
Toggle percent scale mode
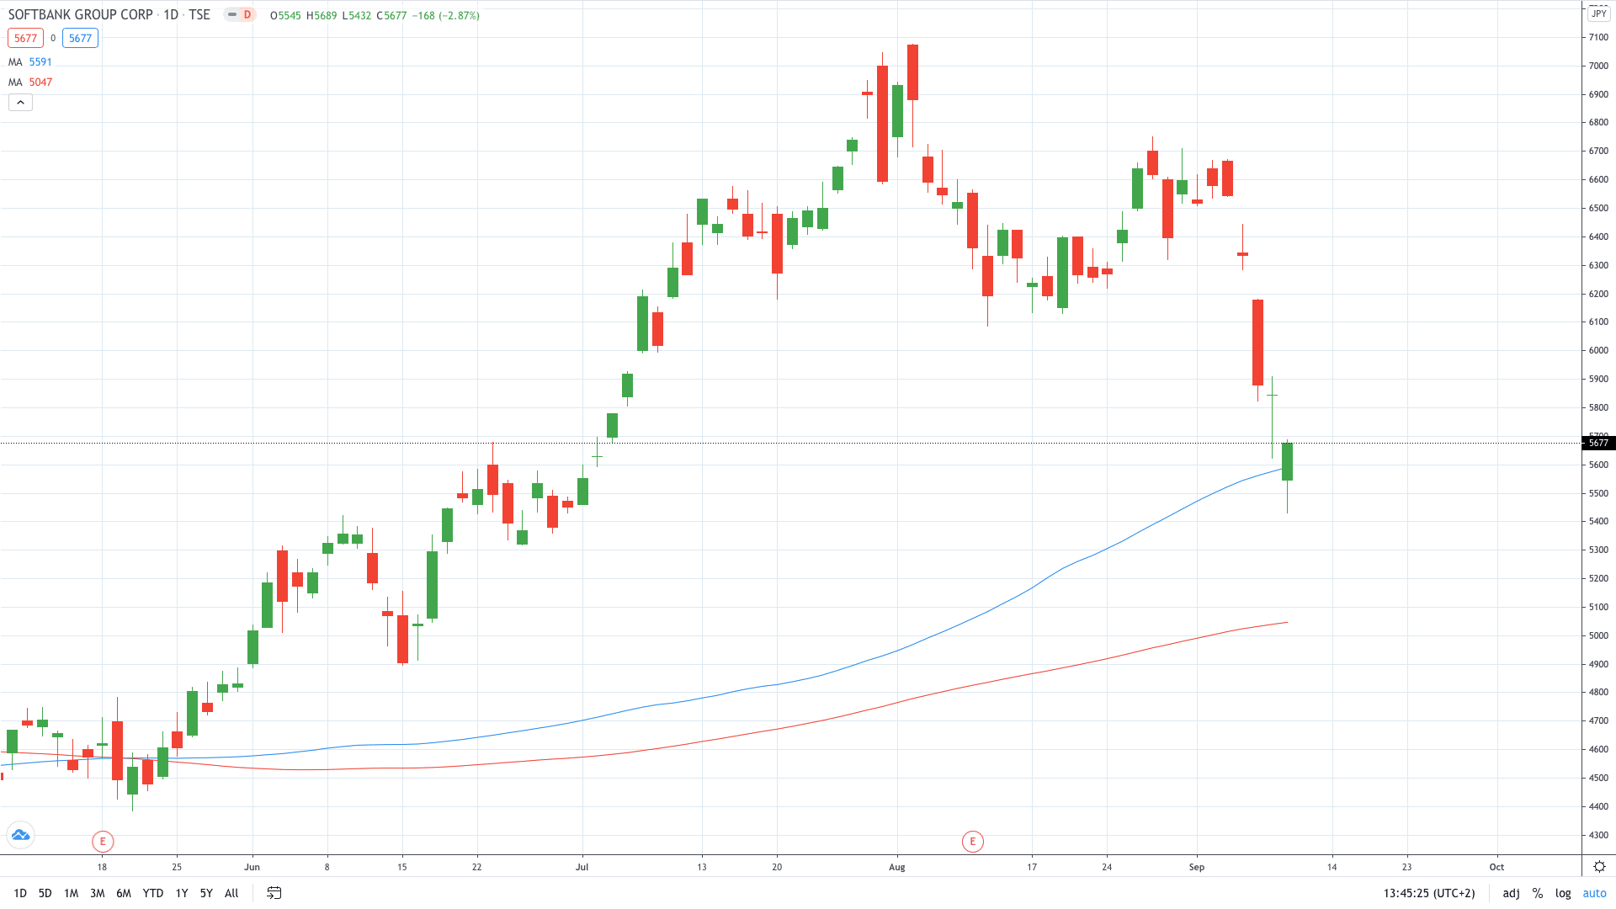[1538, 893]
